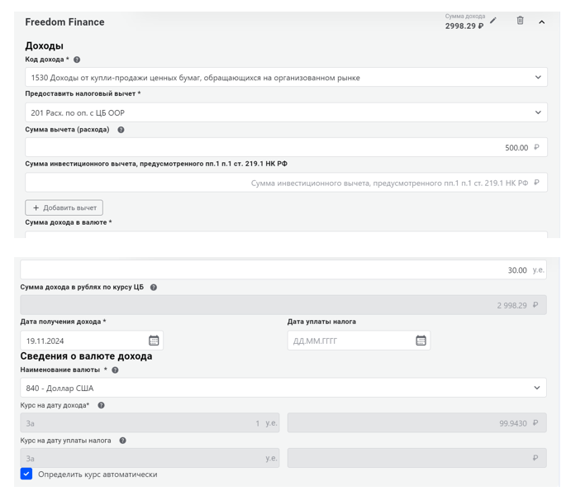Click help icon next to Сумма вычета (расхода)
Viewport: 571px width, 501px height.
121,130
